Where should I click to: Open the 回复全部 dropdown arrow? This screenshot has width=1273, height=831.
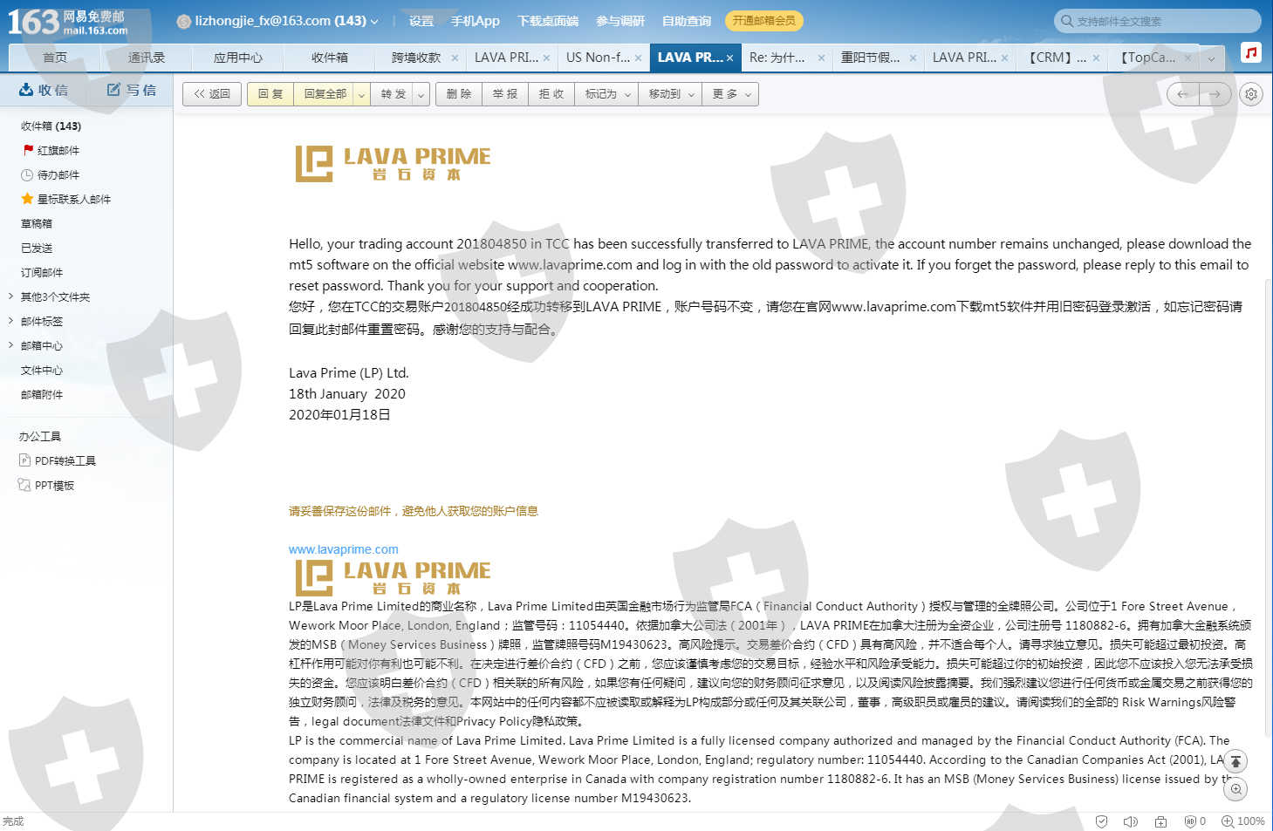(361, 94)
